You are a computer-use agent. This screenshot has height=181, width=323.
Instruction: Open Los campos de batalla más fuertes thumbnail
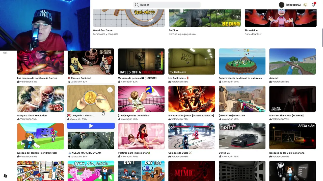(x=40, y=62)
